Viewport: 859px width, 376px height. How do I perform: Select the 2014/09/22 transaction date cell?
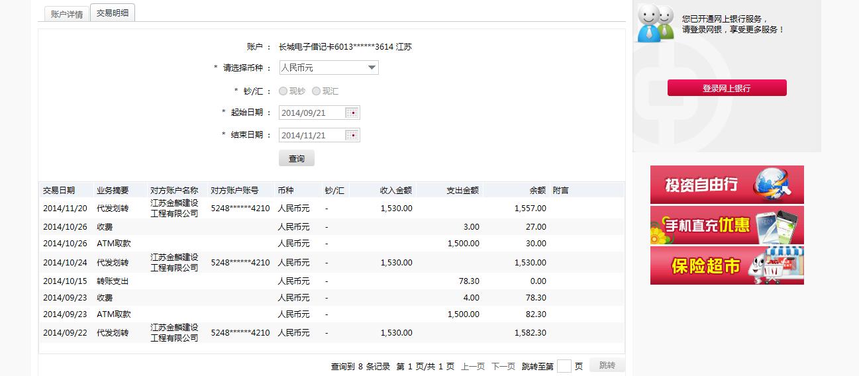65,333
